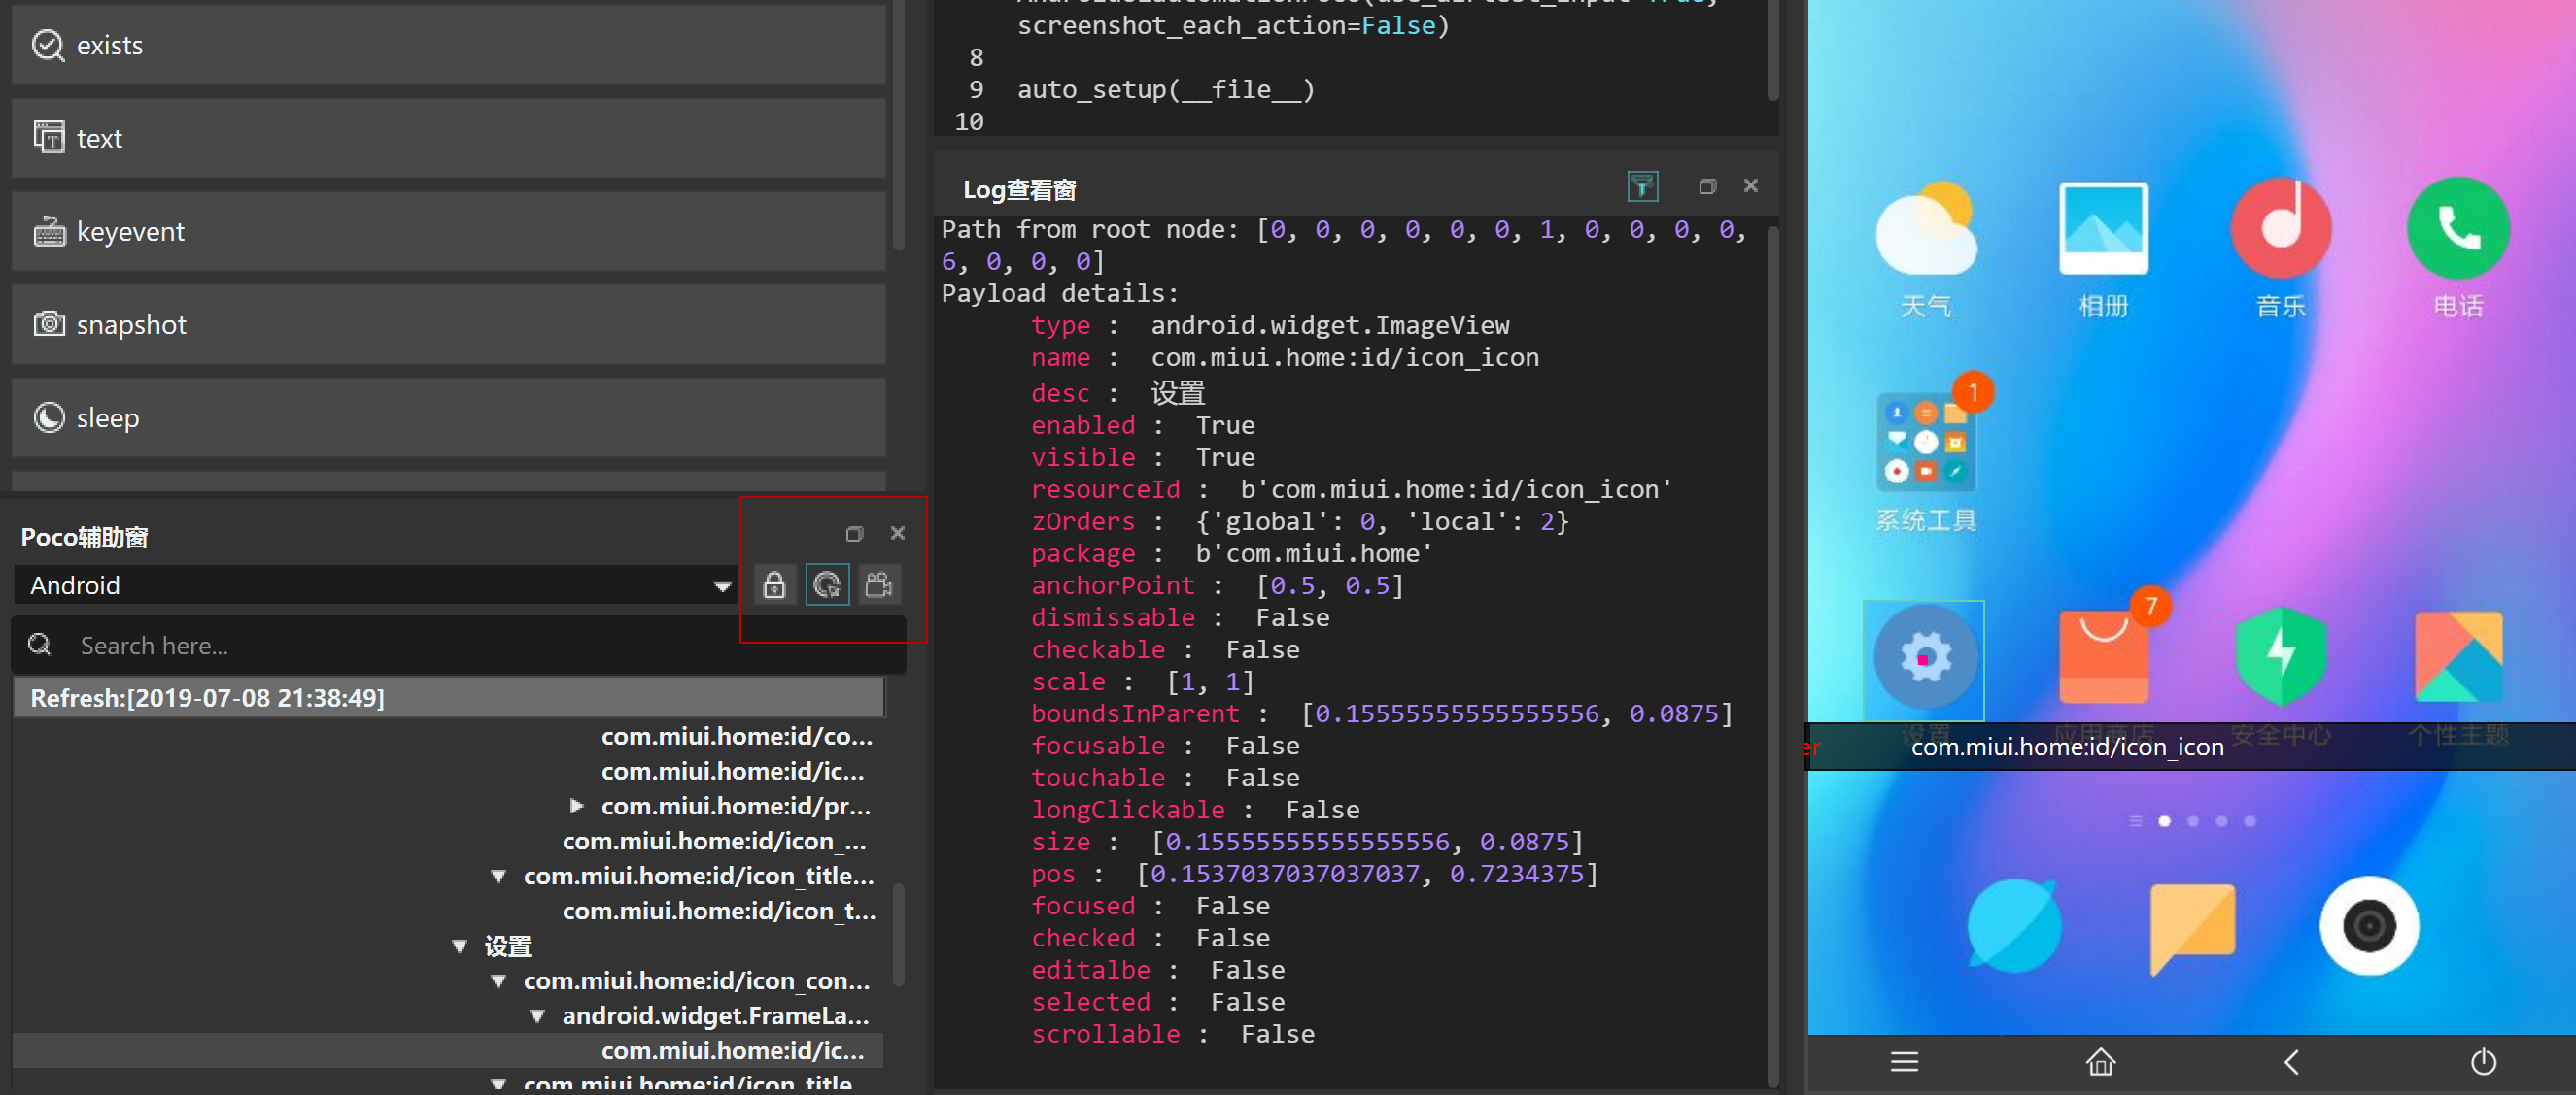2576x1095 pixels.
Task: Tap the 设置 settings gear icon on device
Action: coord(1925,657)
